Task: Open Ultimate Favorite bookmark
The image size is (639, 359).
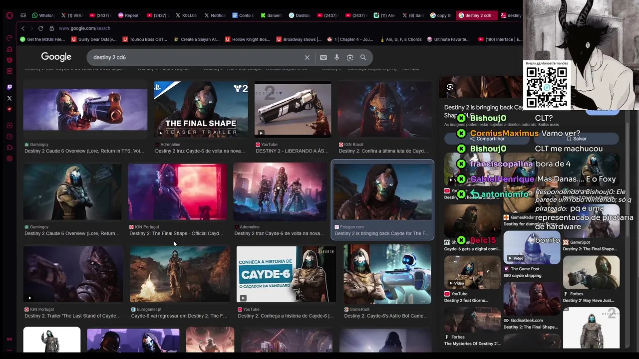Action: click(x=448, y=39)
